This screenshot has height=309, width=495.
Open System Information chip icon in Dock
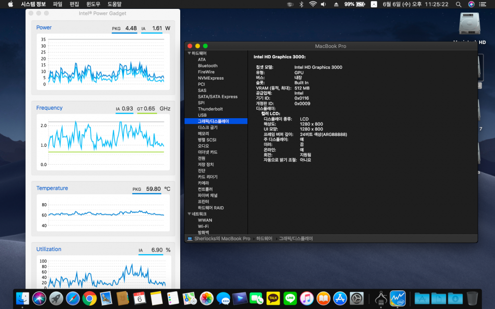click(381, 298)
